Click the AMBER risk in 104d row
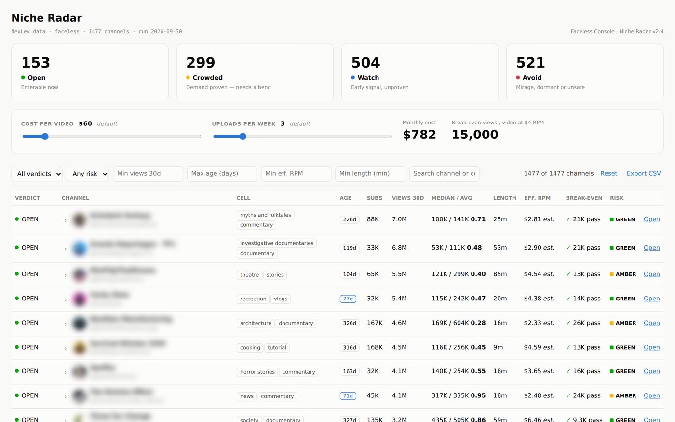This screenshot has height=422, width=675. click(623, 274)
